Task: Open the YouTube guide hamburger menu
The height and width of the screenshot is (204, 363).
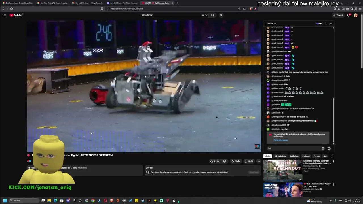Action: [x=5, y=15]
